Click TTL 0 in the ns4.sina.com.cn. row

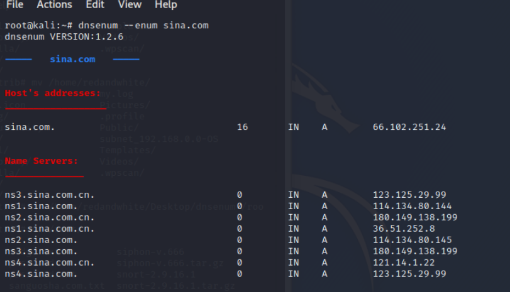click(240, 262)
